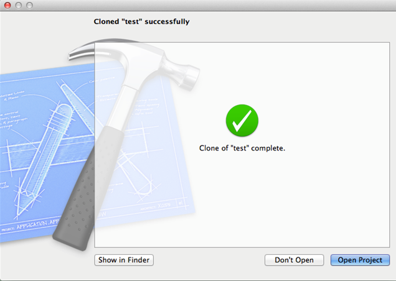Click the "Clone of test complete." message
This screenshot has height=281, width=396.
click(242, 148)
